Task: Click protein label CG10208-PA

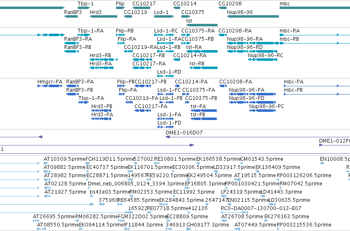Action: 236,82
